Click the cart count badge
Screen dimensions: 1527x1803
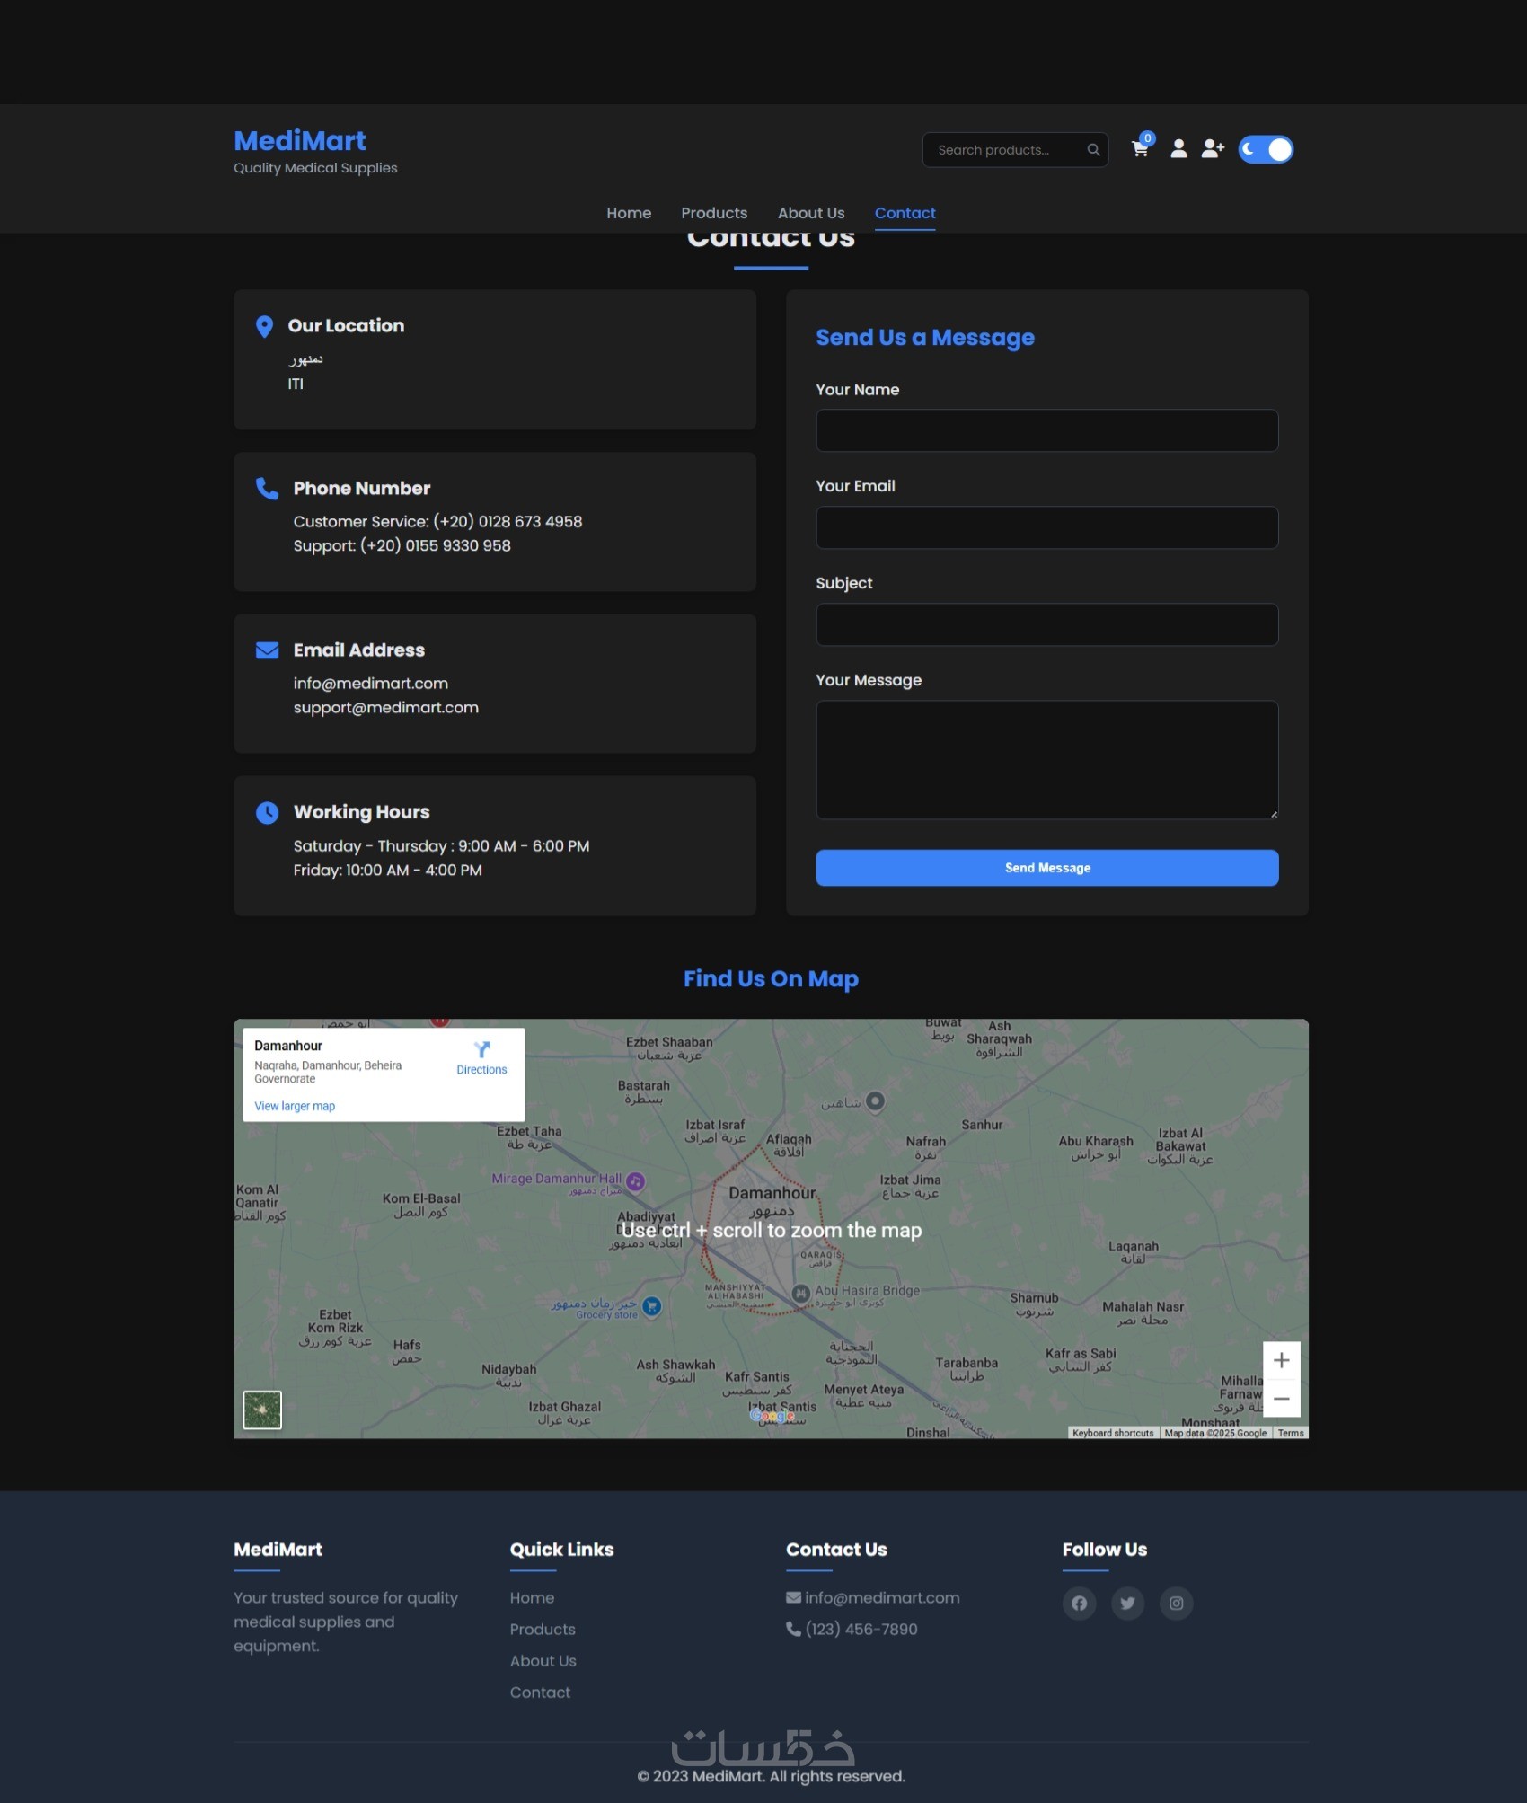coord(1147,138)
